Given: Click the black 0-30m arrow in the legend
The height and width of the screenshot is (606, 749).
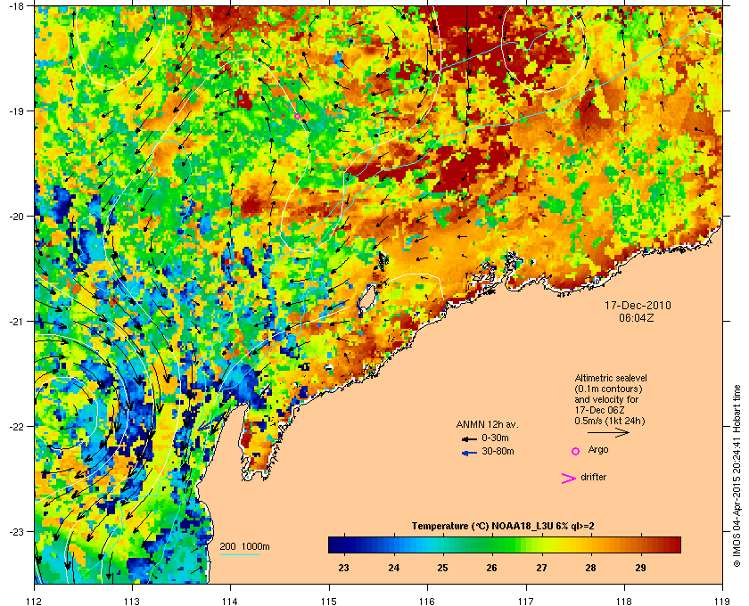Looking at the screenshot, I should (x=470, y=438).
